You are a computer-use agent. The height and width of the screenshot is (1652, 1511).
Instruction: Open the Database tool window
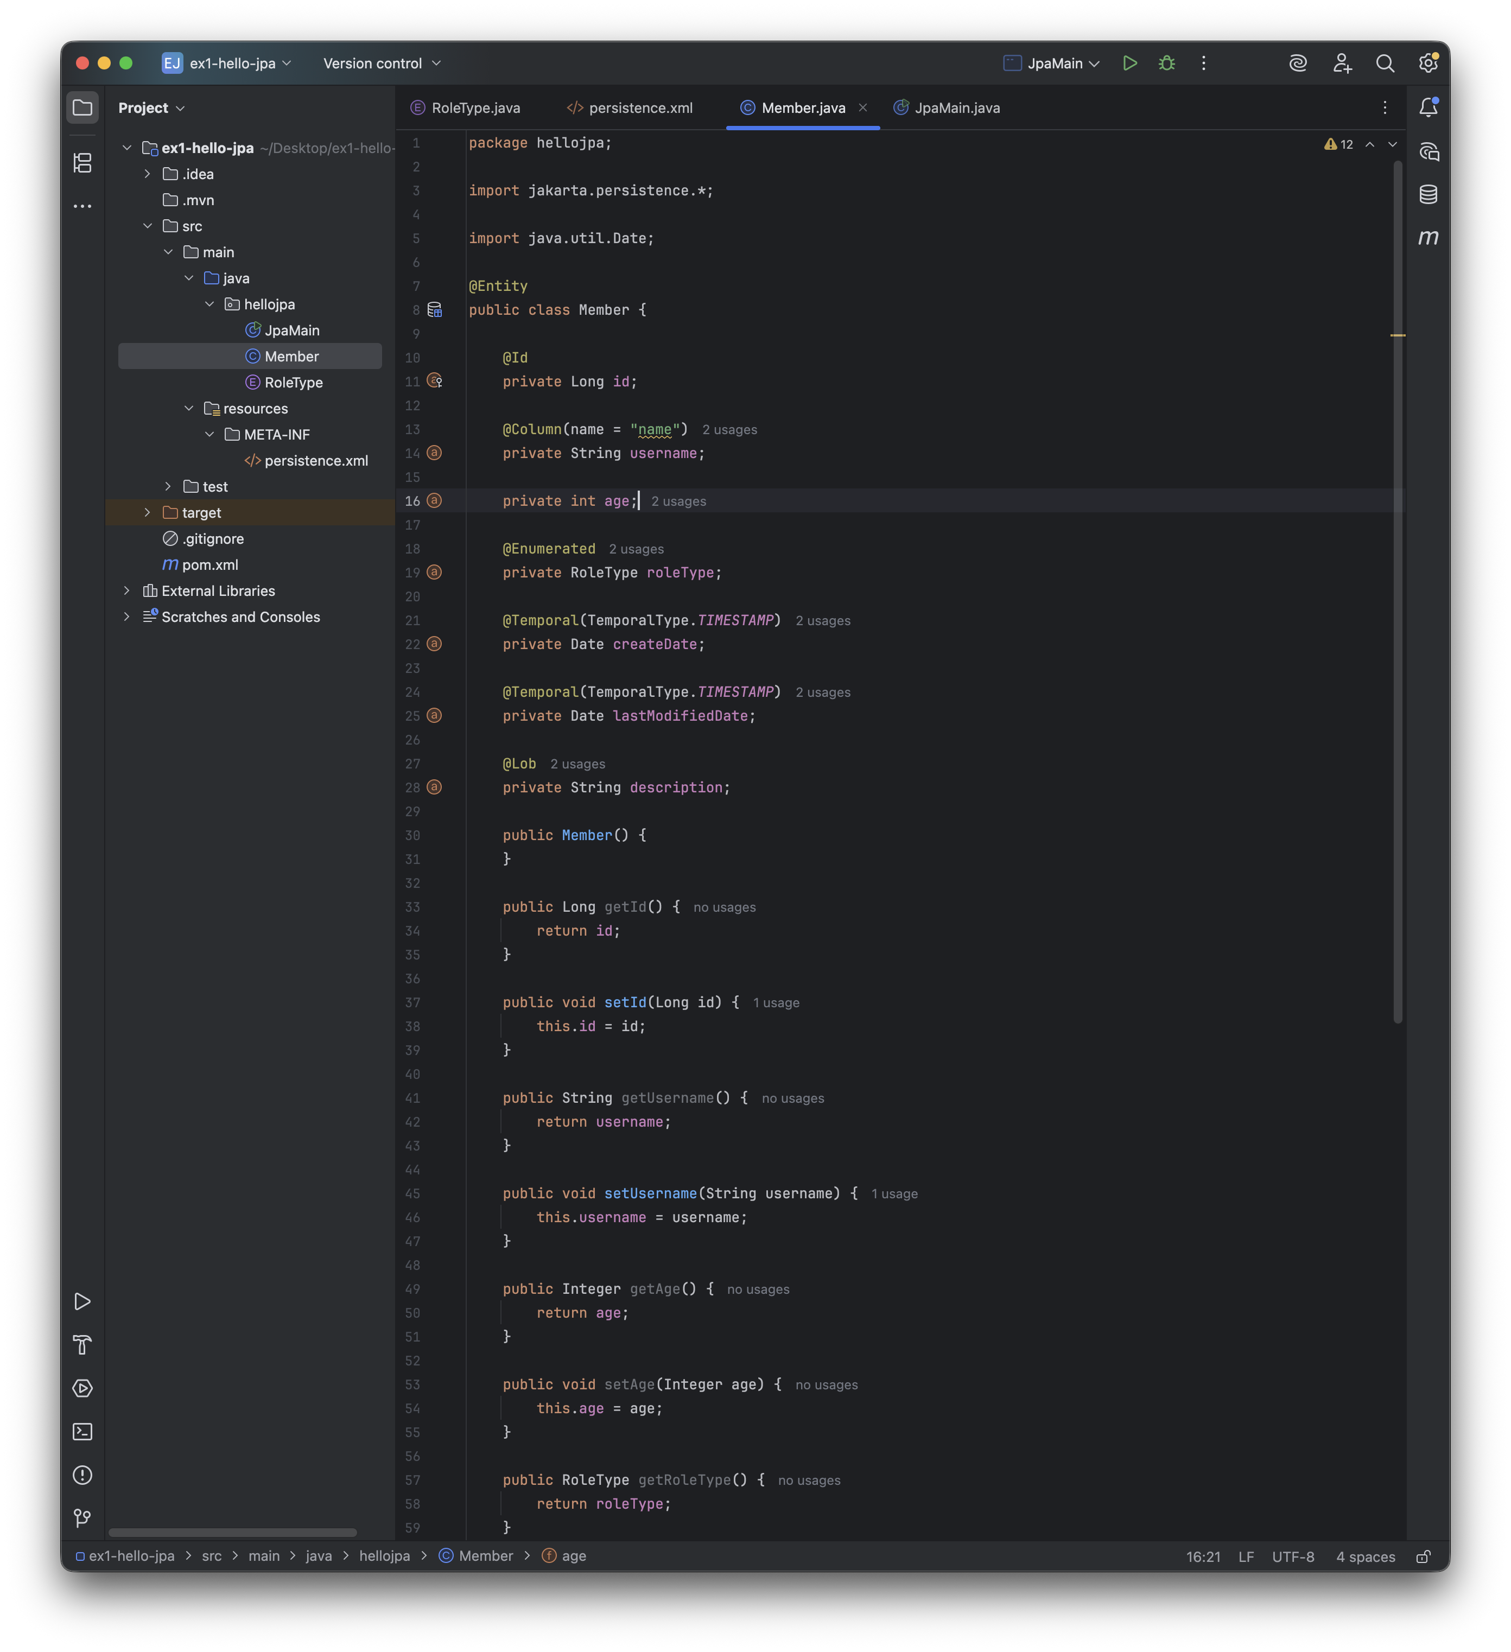[x=1429, y=194]
